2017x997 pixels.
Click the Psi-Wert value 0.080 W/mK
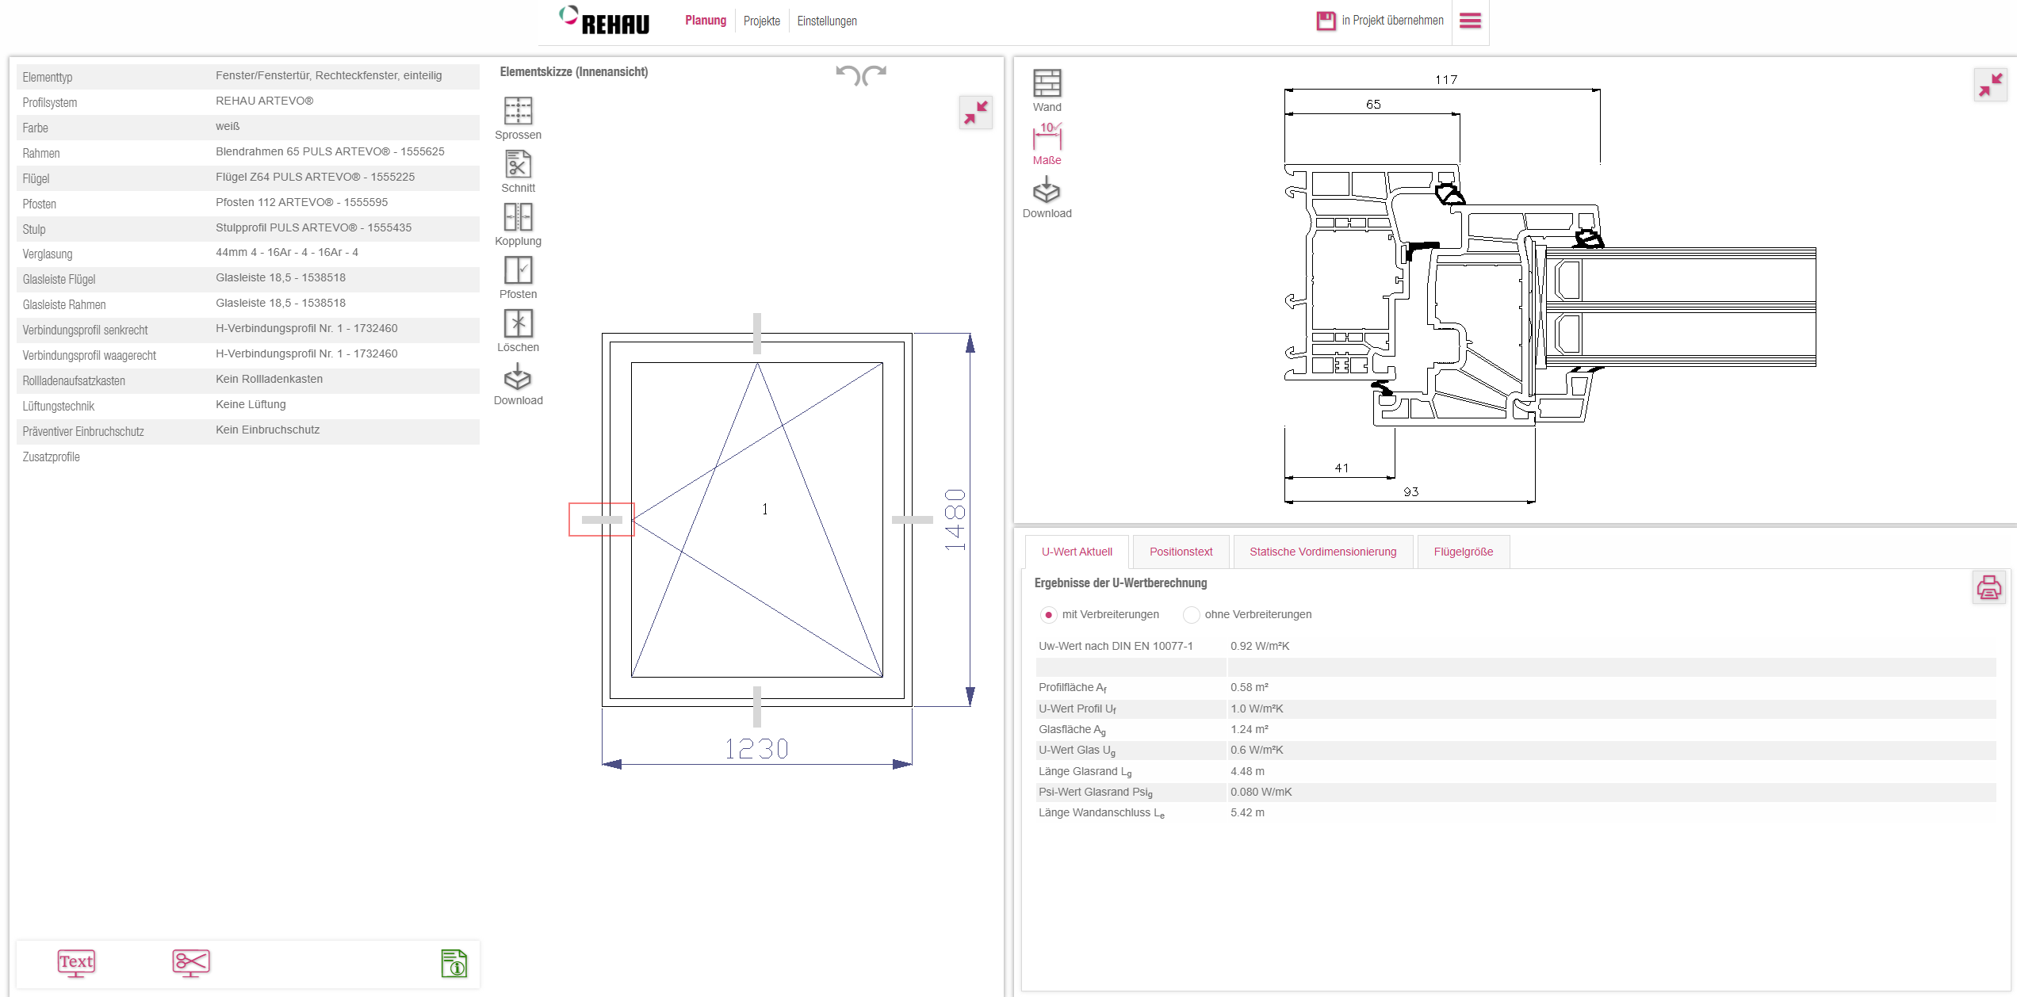pyautogui.click(x=1261, y=793)
